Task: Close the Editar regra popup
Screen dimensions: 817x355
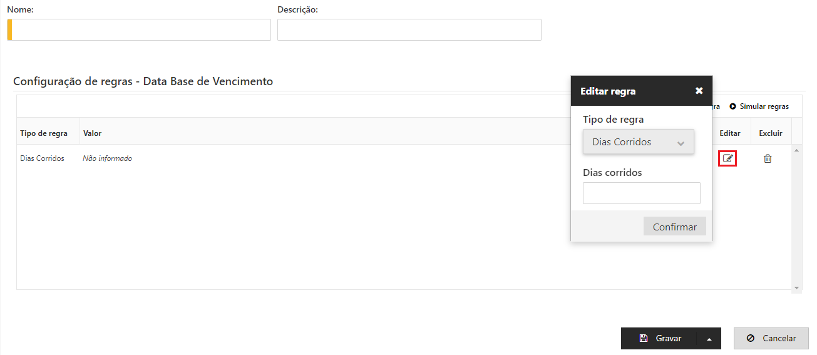Action: point(699,91)
